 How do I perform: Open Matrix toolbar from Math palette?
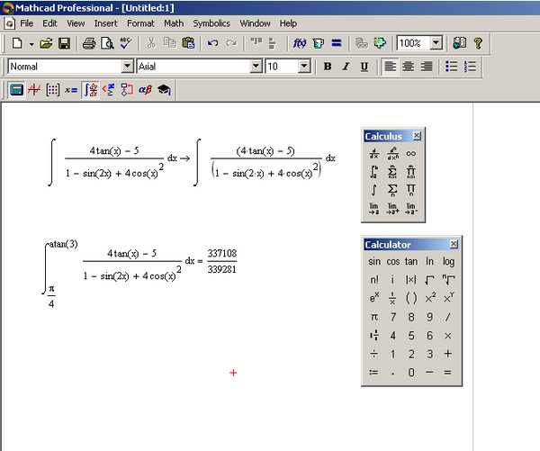(x=52, y=90)
